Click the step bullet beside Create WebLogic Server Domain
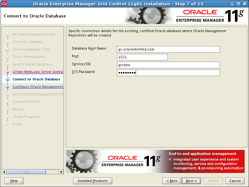249x187 pixels. tap(7, 72)
